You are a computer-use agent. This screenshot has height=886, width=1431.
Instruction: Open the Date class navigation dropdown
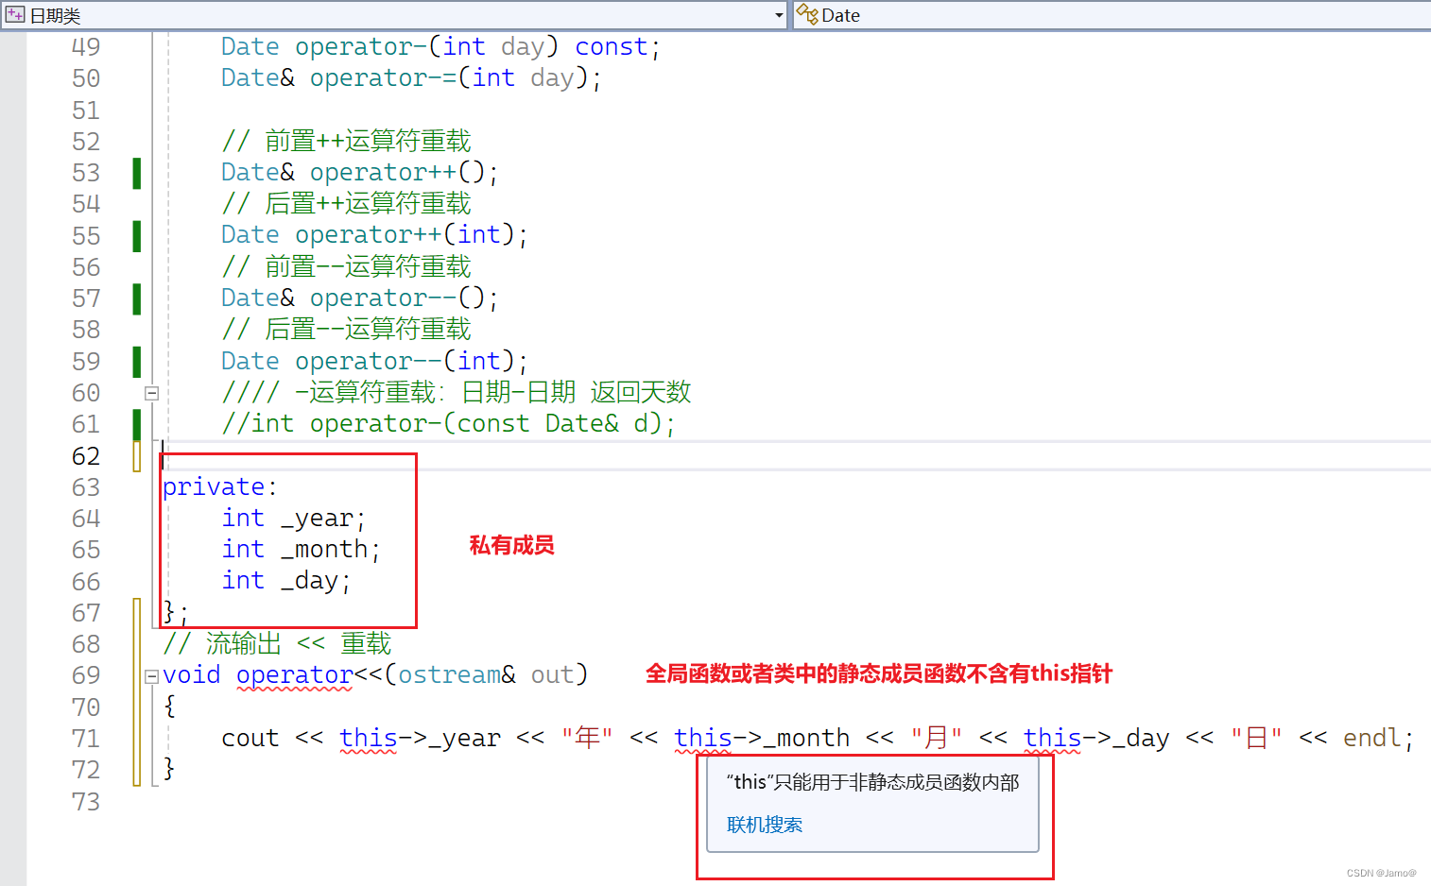pyautogui.click(x=1112, y=15)
